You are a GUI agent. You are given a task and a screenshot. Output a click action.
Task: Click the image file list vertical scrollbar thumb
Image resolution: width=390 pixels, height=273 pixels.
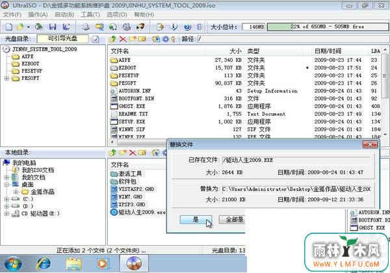tap(385, 76)
